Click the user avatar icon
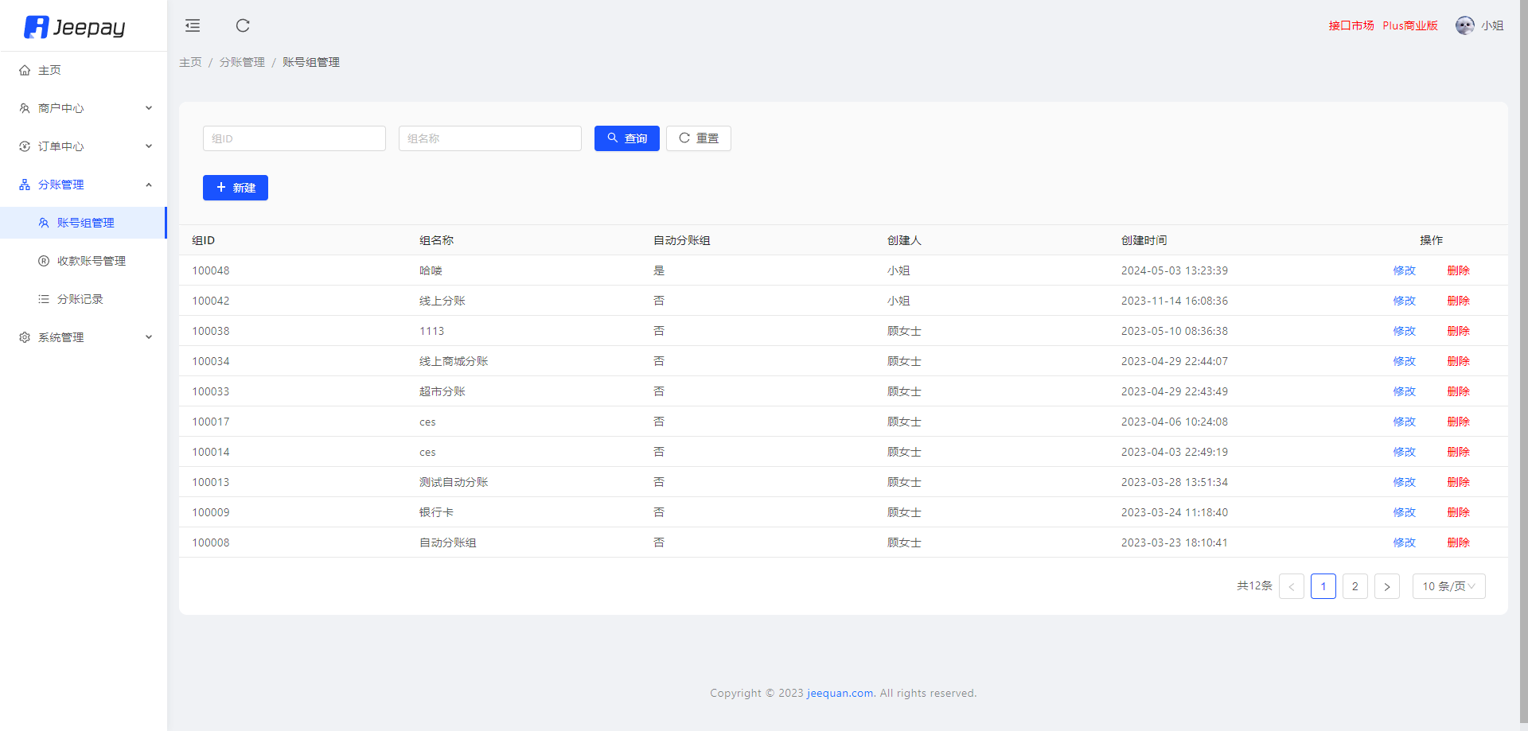 point(1464,25)
